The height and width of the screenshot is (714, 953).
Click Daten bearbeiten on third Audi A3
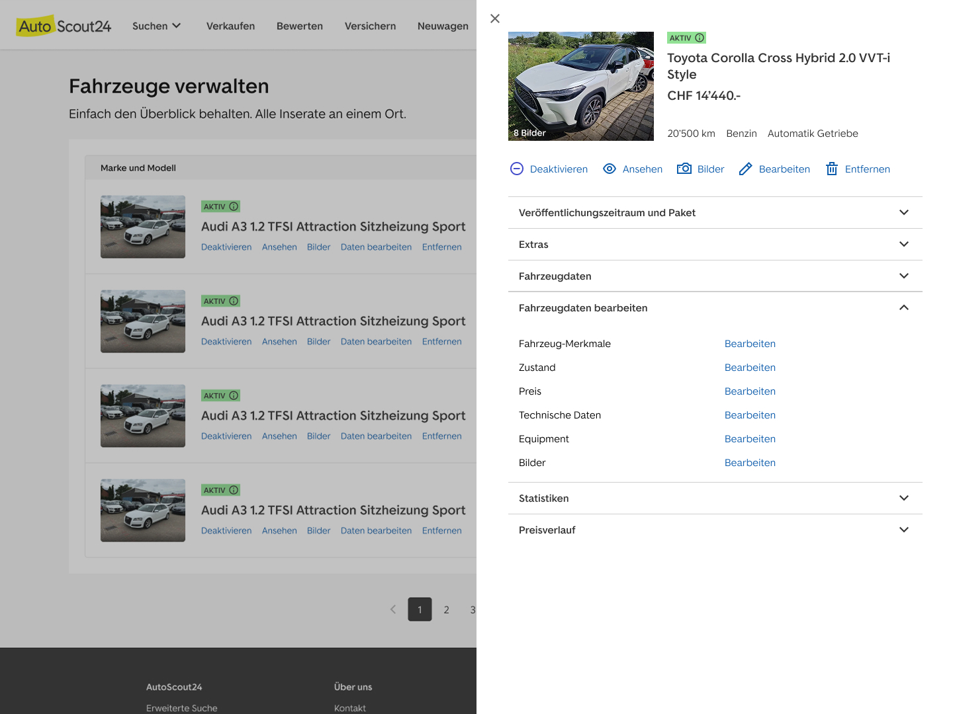tap(376, 436)
